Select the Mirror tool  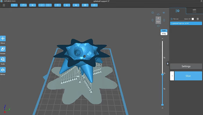3,70
